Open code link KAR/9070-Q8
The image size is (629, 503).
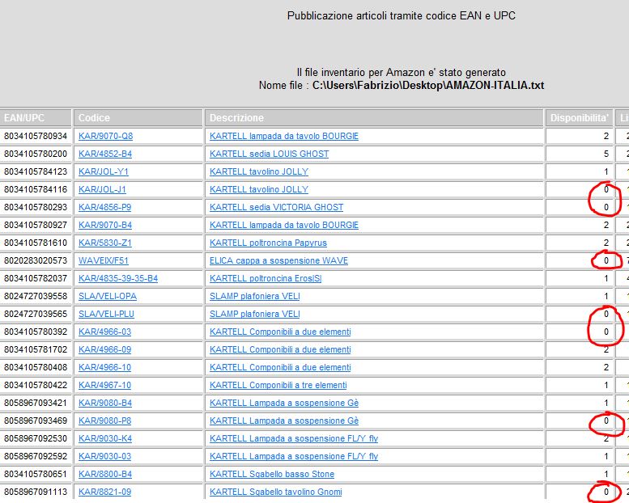(x=105, y=136)
